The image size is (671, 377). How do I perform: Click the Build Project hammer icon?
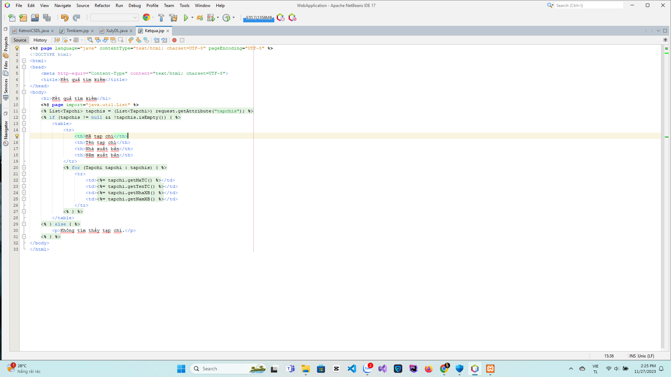161,18
